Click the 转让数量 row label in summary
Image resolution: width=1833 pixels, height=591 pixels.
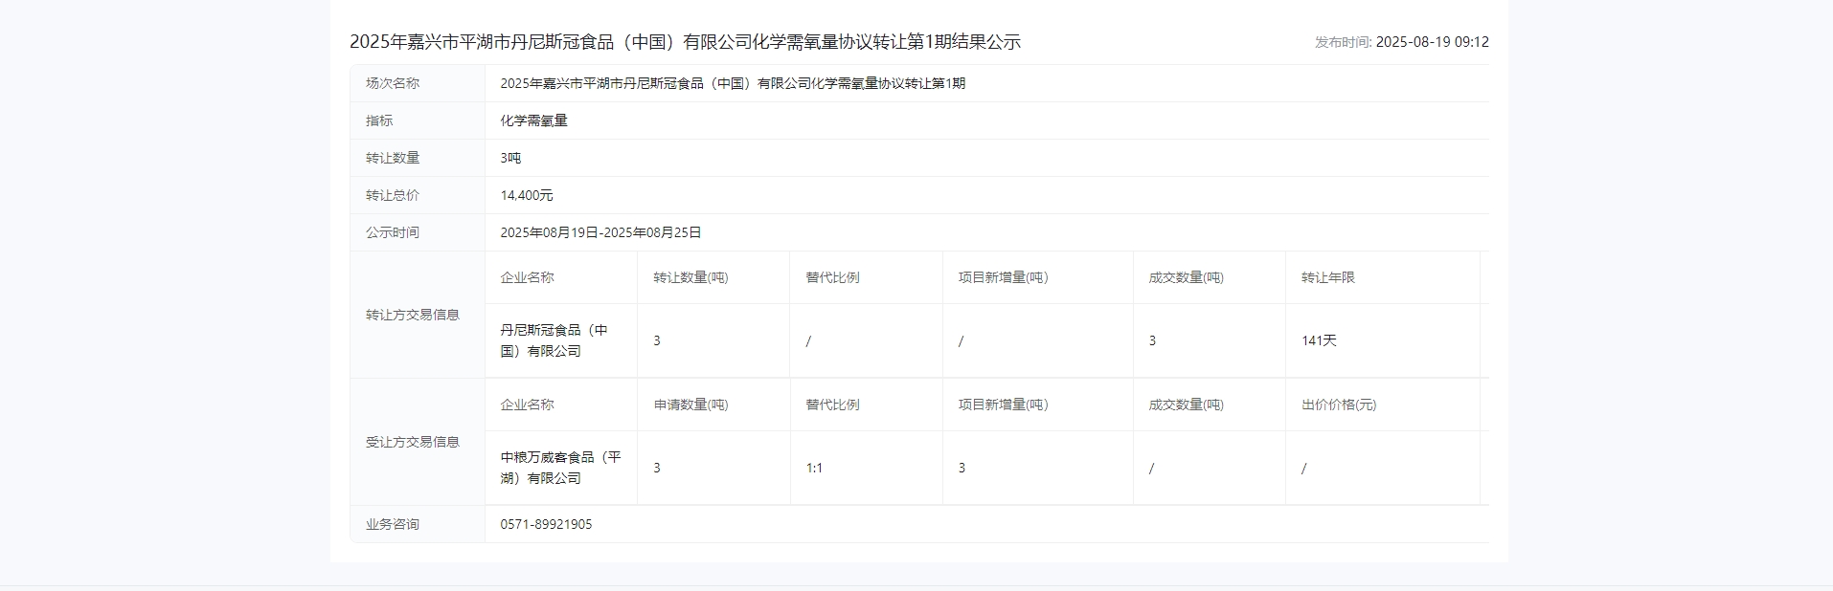[x=393, y=158]
